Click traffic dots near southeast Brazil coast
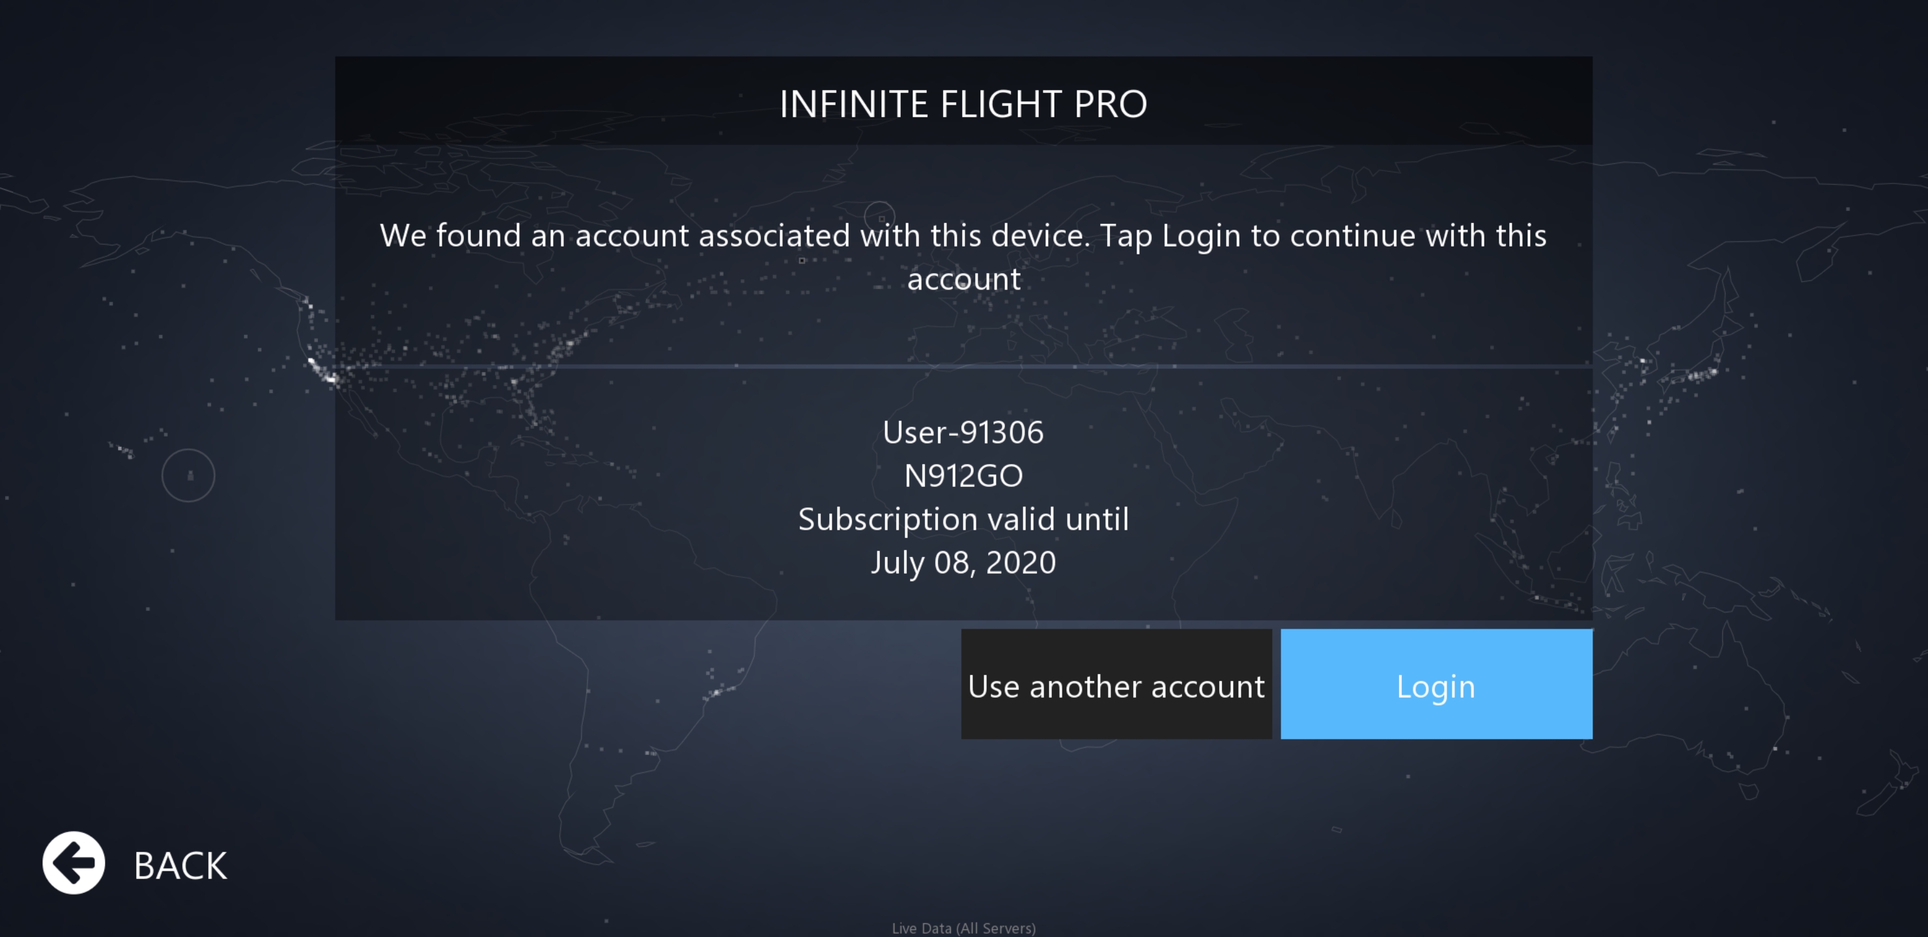Viewport: 1928px width, 937px height. pyautogui.click(x=716, y=691)
